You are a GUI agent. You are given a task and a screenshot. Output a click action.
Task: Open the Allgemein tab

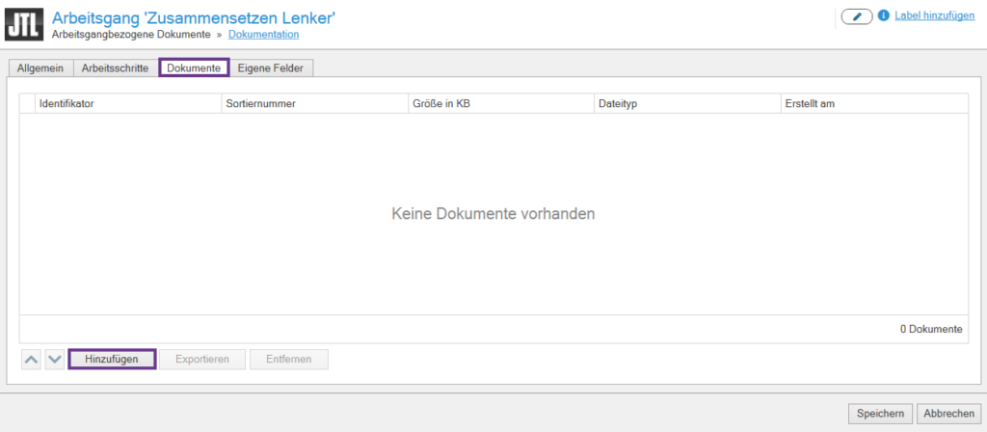pyautogui.click(x=40, y=68)
